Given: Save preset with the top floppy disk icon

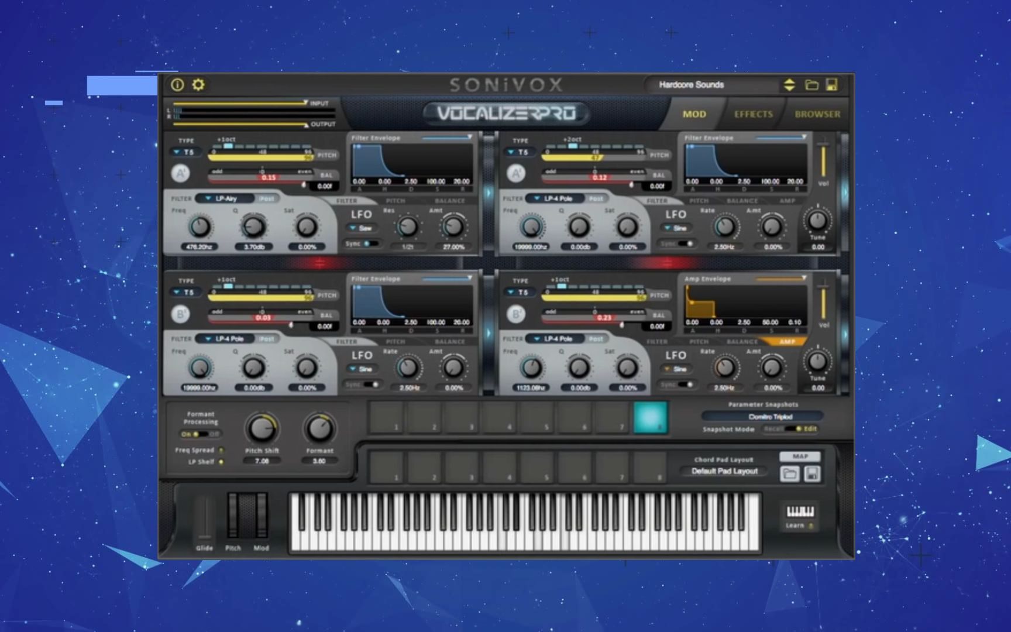Looking at the screenshot, I should click(831, 85).
